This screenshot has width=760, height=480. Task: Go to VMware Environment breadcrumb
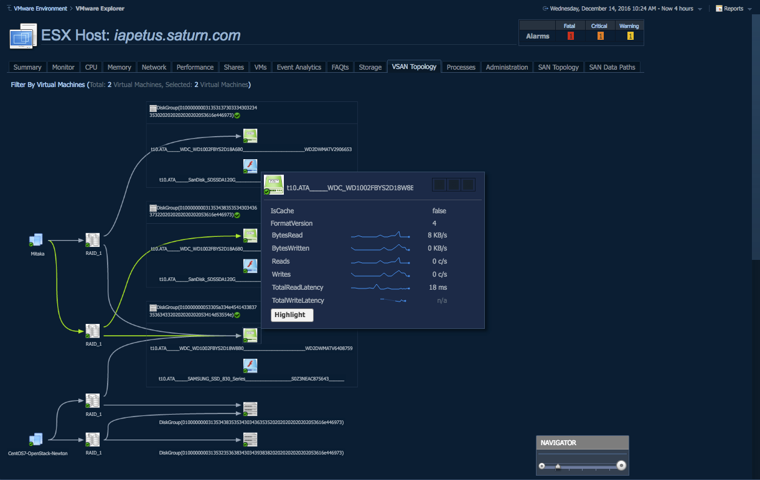(x=40, y=9)
